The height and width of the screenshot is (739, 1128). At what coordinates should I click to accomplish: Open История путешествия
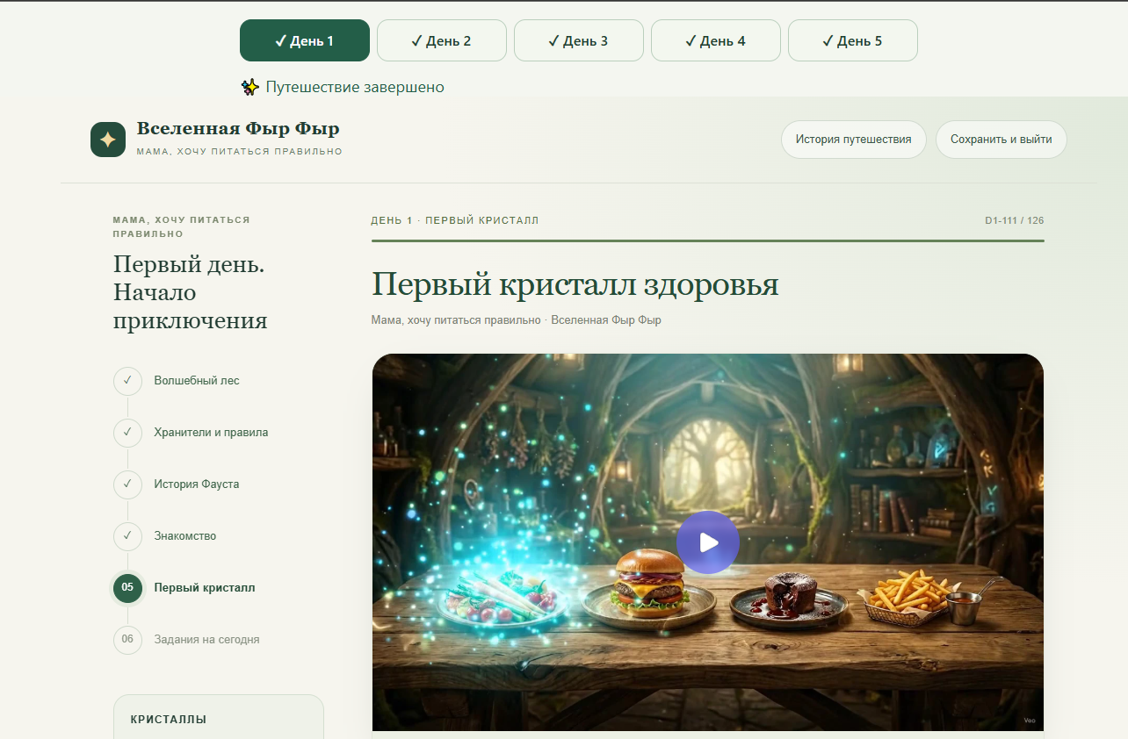(x=854, y=140)
